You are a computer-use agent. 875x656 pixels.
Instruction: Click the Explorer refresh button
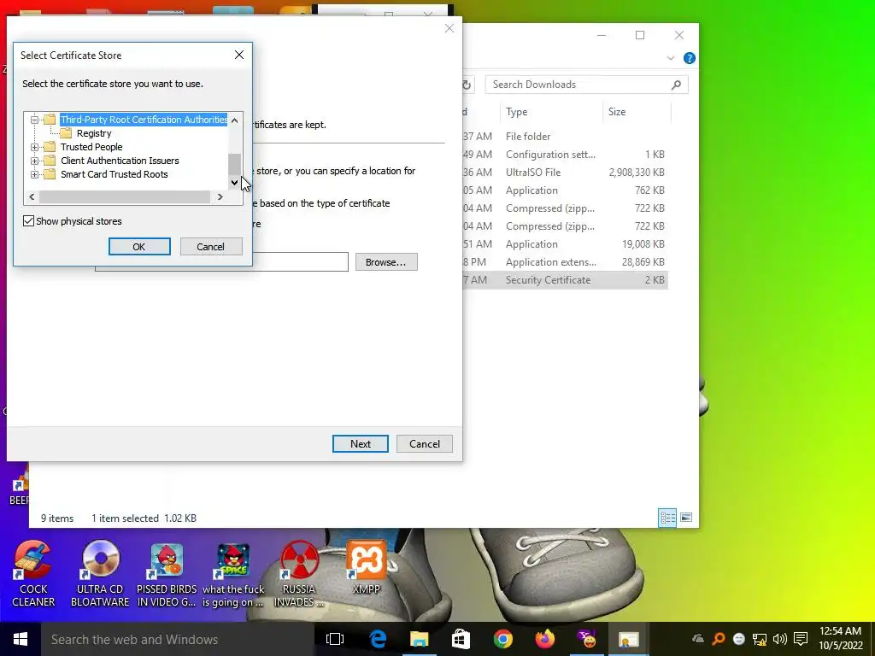[x=467, y=85]
